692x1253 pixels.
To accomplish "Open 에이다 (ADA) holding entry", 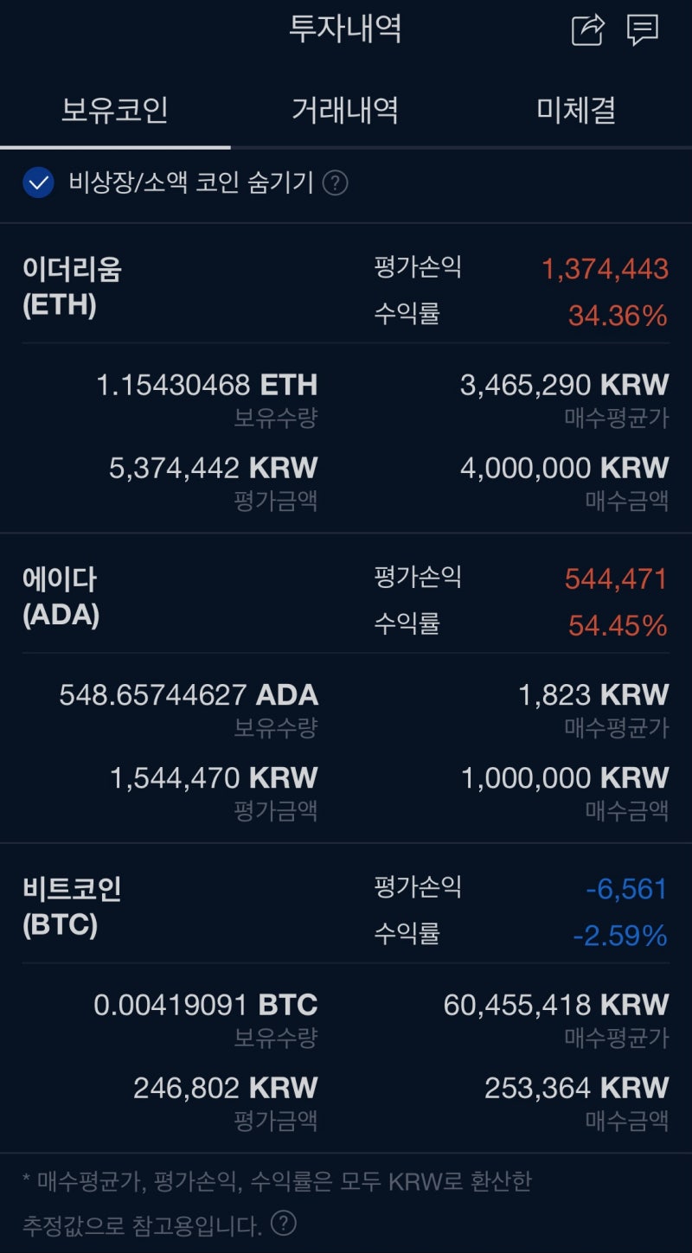I will [346, 688].
